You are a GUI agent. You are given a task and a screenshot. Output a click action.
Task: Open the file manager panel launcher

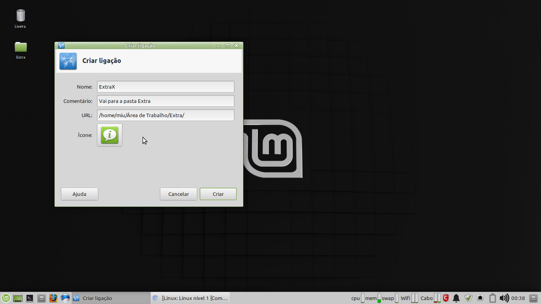tap(42, 298)
